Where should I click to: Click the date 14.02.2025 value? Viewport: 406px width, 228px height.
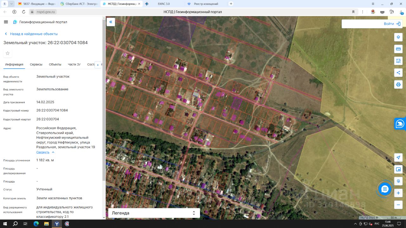point(45,102)
